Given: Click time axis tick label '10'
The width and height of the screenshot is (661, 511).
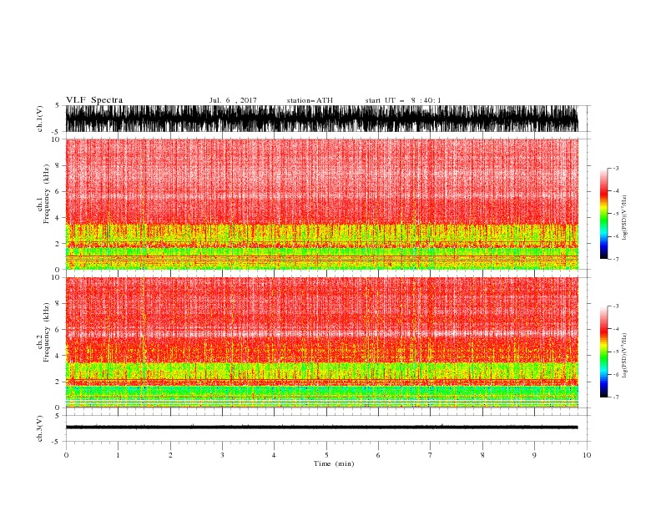Looking at the screenshot, I should (x=587, y=455).
